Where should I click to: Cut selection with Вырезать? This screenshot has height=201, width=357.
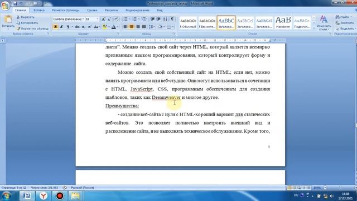pos(26,17)
